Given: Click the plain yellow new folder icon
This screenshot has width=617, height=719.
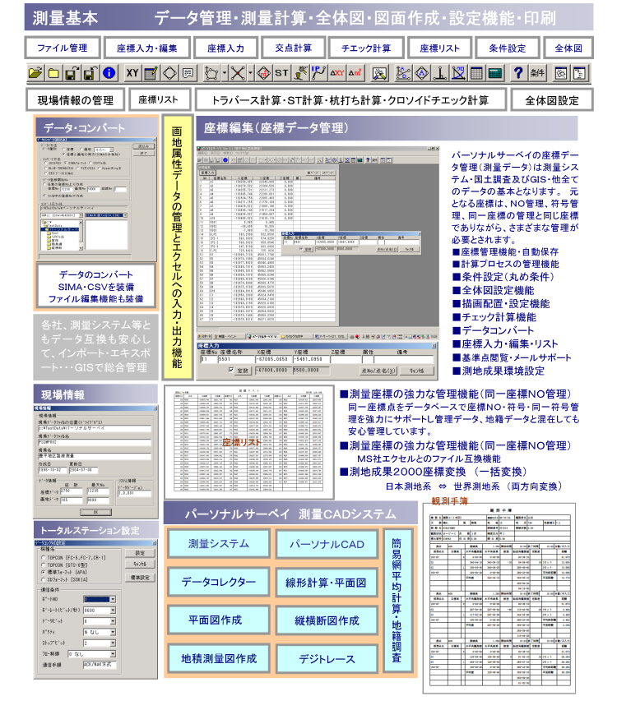Looking at the screenshot, I should coord(53,73).
